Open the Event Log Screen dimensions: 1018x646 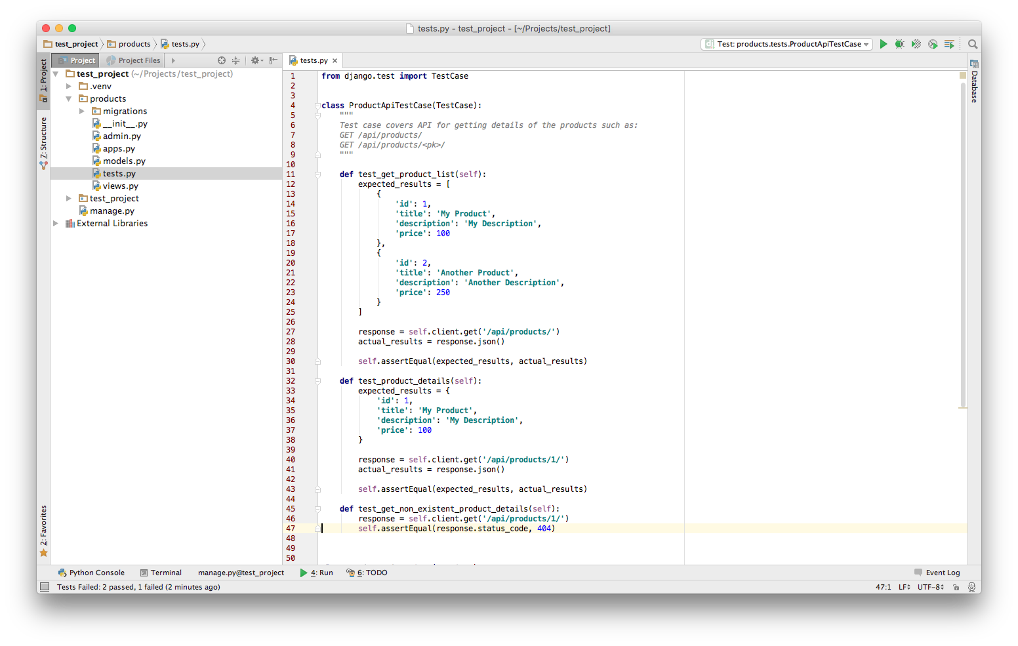click(x=937, y=573)
